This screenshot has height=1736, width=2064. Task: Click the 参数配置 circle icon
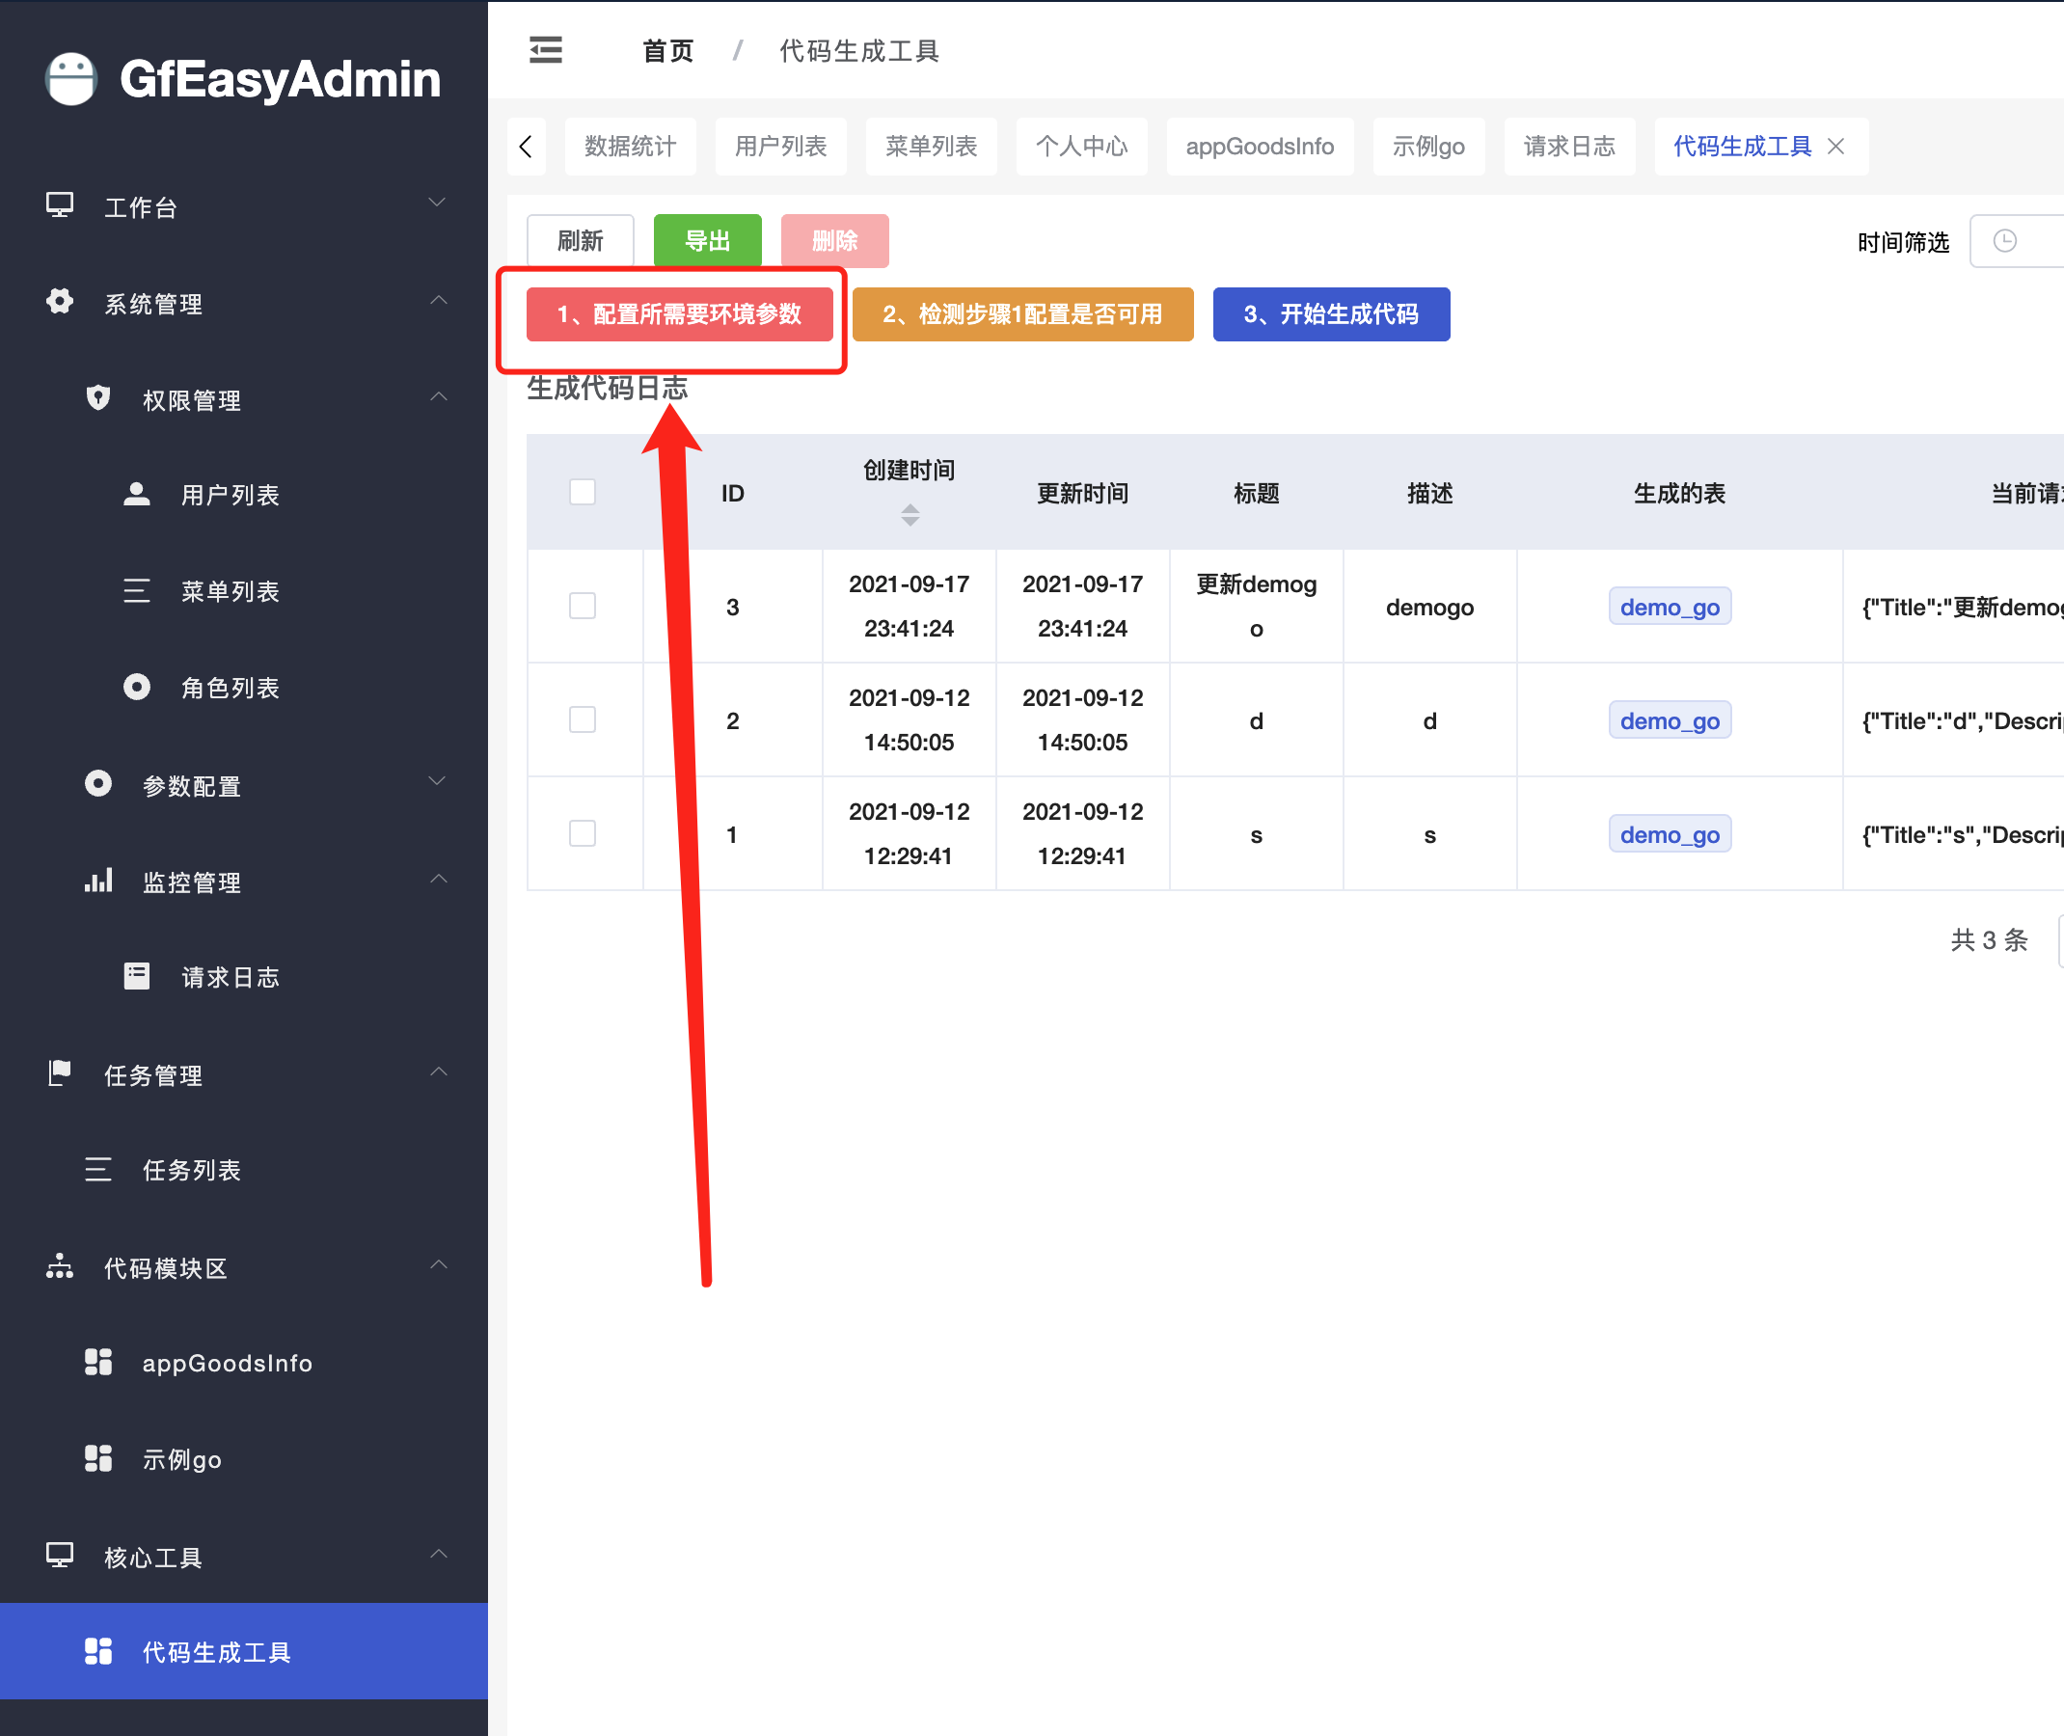pyautogui.click(x=97, y=784)
